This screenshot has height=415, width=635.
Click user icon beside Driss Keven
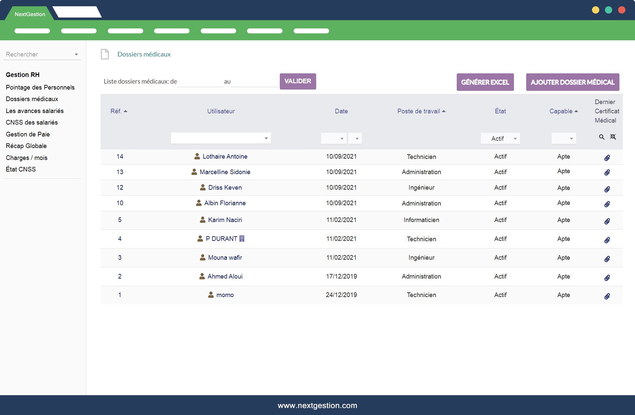click(x=203, y=187)
